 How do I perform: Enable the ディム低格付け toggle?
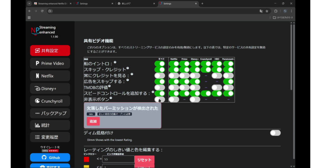tap(275, 133)
